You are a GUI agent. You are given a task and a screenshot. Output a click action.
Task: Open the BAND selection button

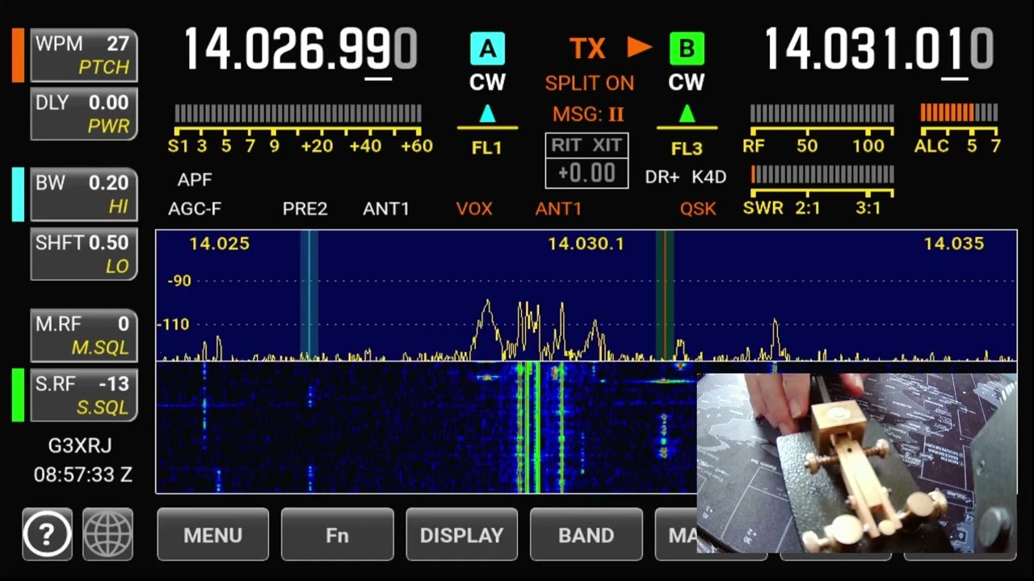tap(586, 534)
